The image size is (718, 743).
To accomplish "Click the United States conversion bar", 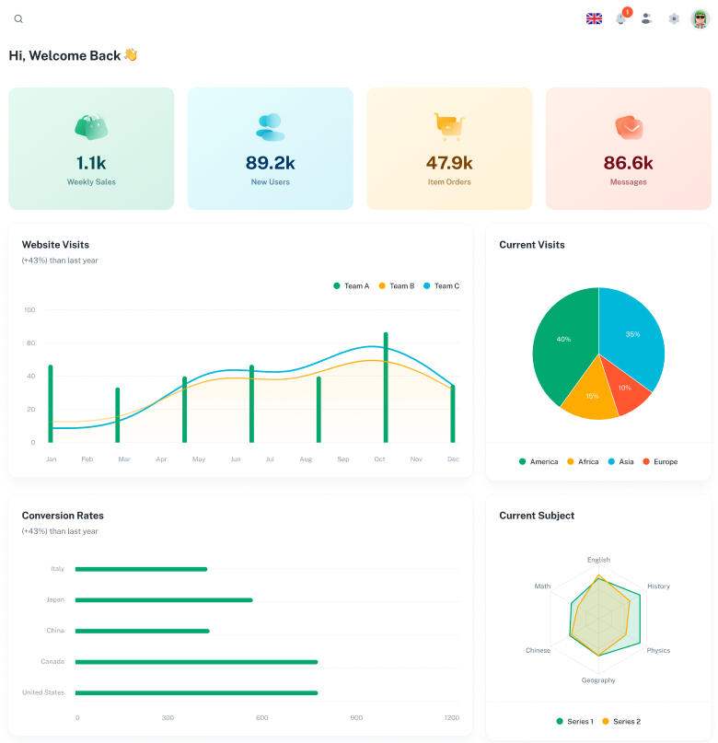I will tap(196, 692).
